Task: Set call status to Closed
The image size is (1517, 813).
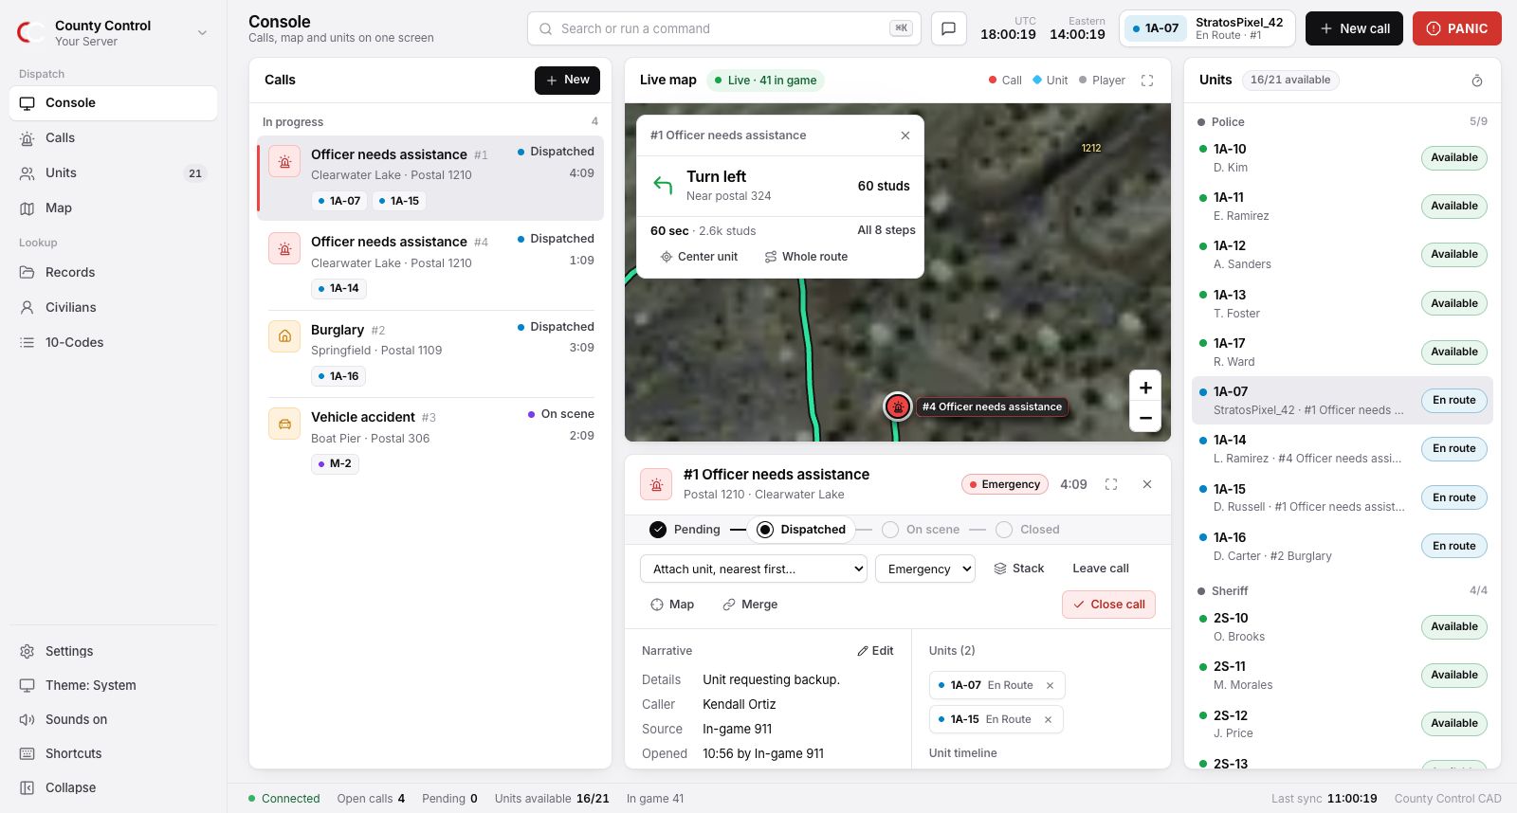Action: pos(1028,530)
